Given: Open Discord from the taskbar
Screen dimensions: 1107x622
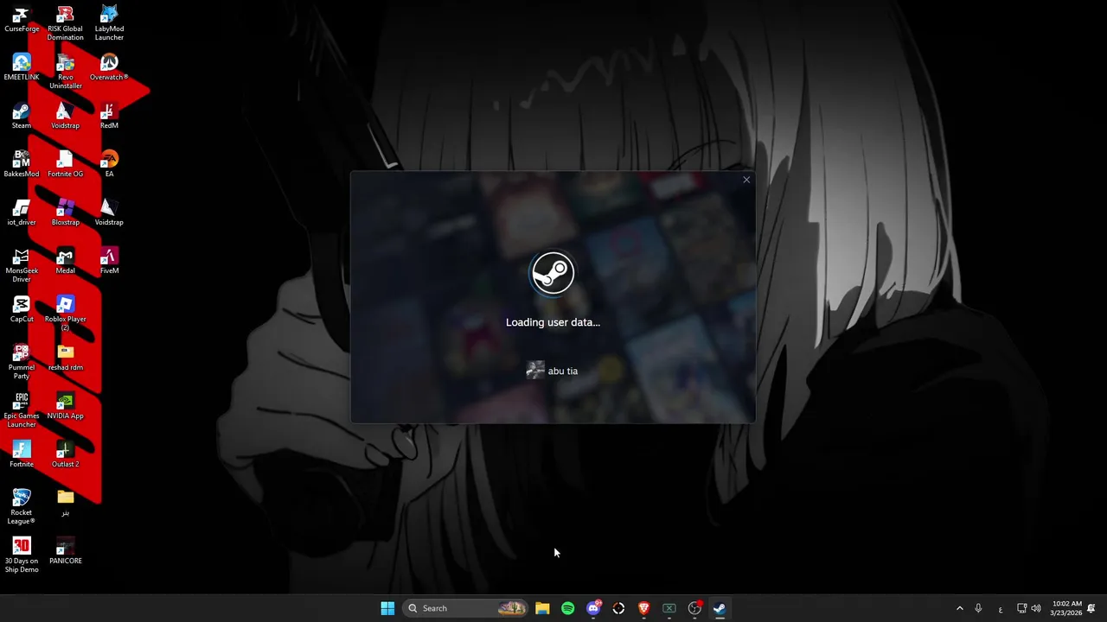Looking at the screenshot, I should click(593, 608).
